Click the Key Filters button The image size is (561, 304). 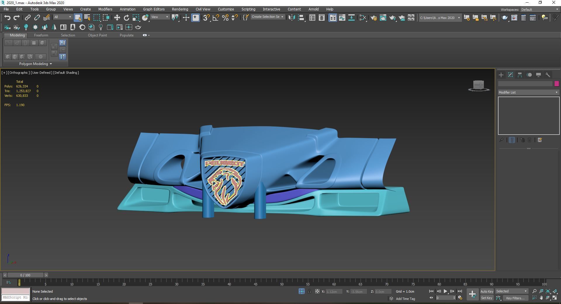click(515, 298)
